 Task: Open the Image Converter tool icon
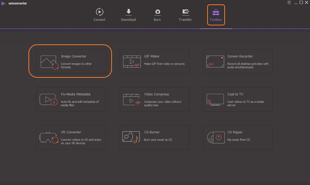[x=49, y=62]
